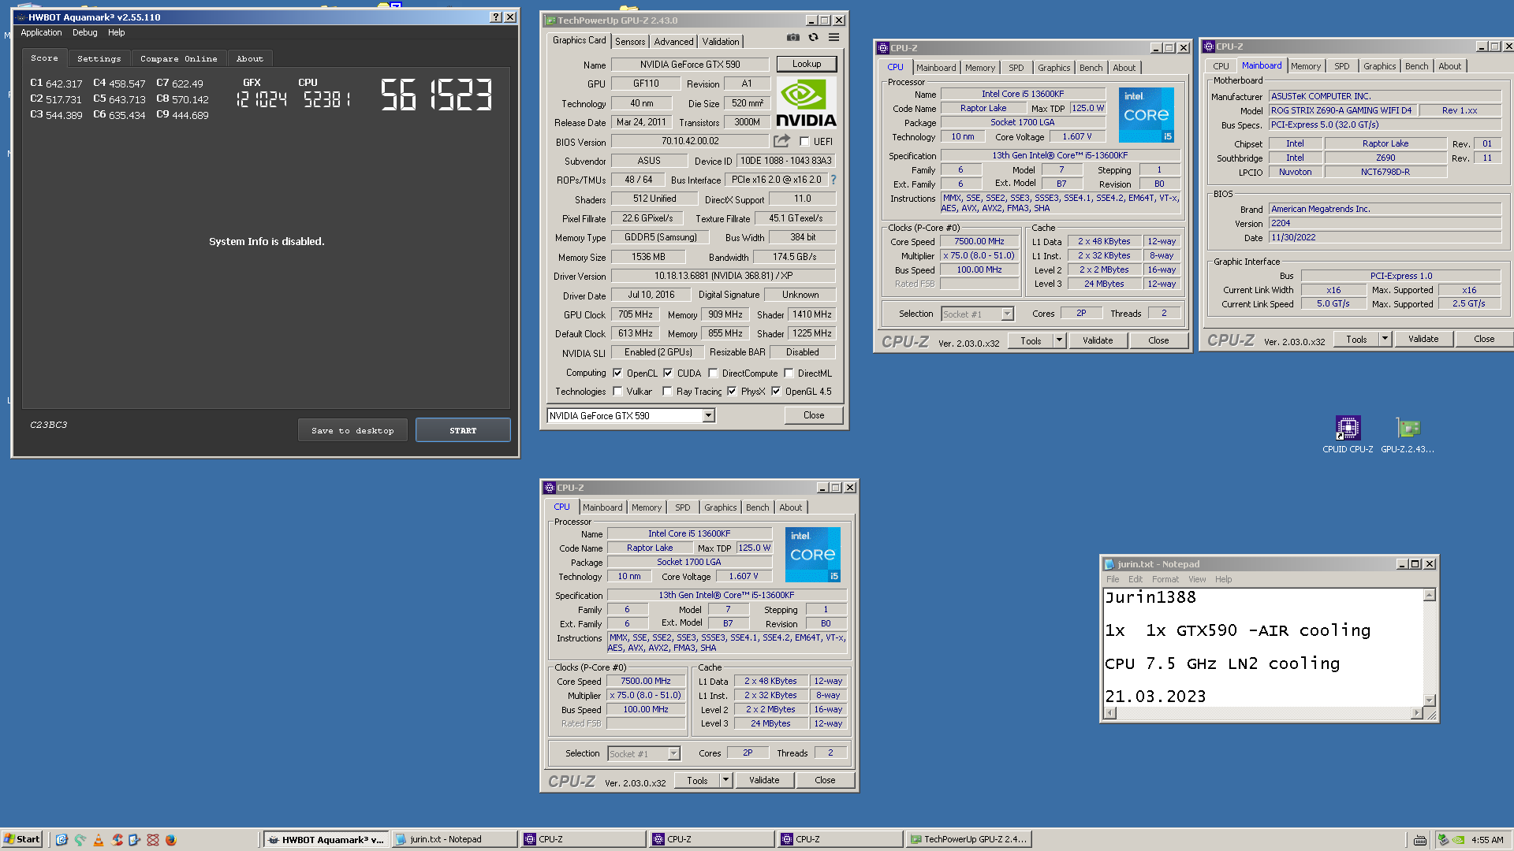Toggle the DirectML checkbox

pos(789,373)
